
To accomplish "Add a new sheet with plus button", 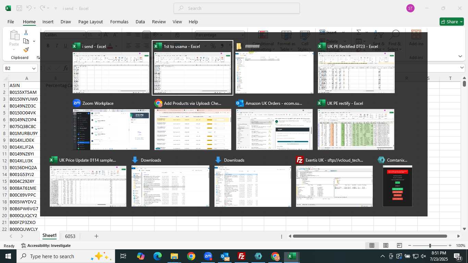I will pos(96,236).
